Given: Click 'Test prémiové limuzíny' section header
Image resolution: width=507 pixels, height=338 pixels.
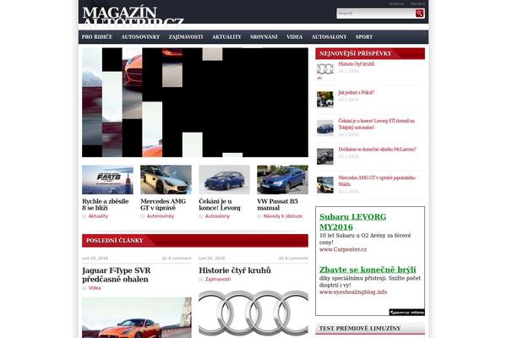Looking at the screenshot, I should (370, 329).
